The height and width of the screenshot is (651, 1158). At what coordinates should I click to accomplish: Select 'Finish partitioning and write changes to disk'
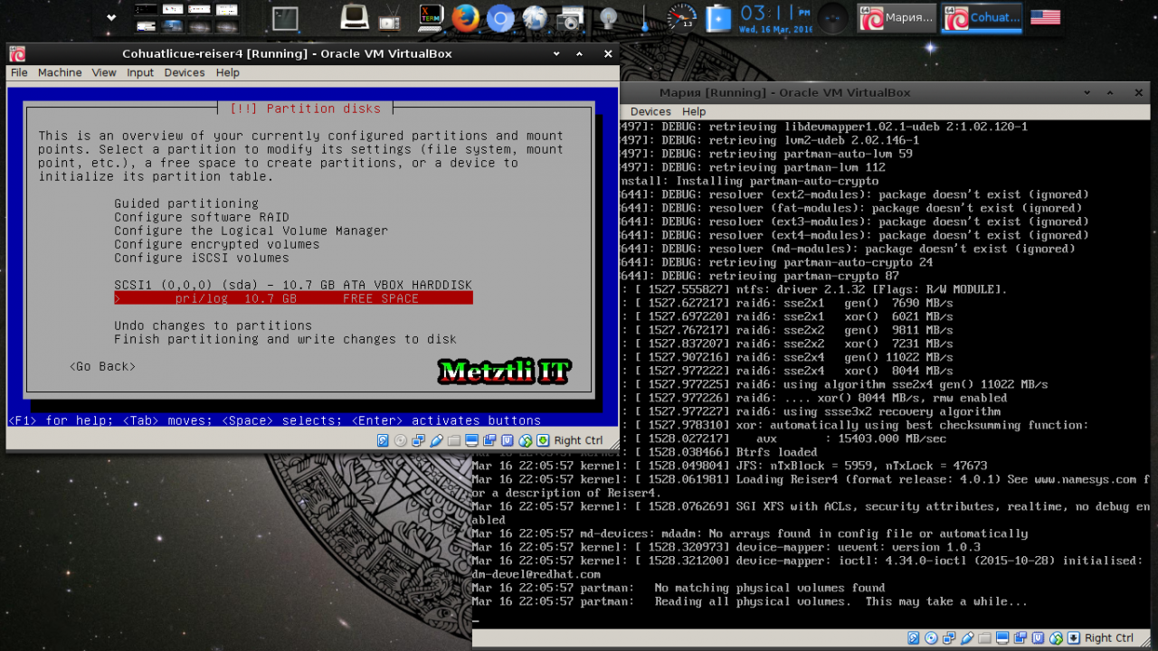click(285, 339)
